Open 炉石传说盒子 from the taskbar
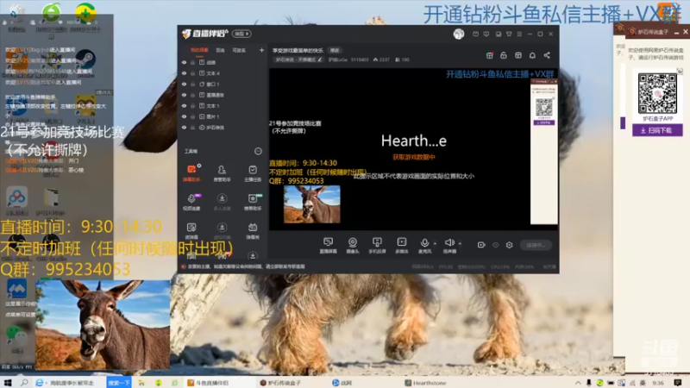690x388 pixels. [x=280, y=383]
